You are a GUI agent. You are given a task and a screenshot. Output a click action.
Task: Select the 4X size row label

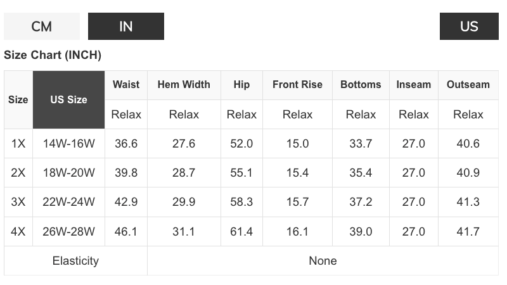point(18,231)
